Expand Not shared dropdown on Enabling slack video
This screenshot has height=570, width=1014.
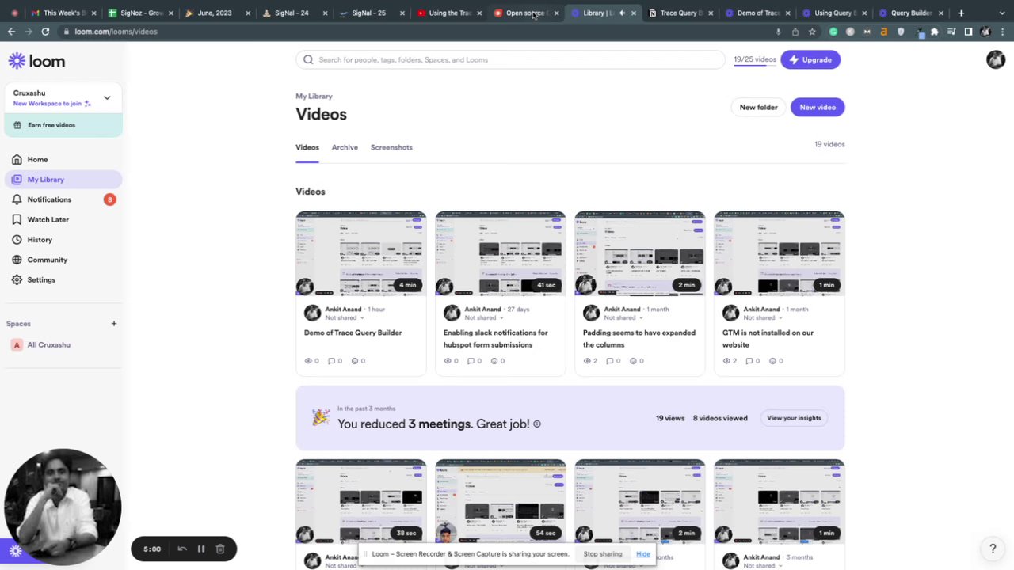(486, 317)
